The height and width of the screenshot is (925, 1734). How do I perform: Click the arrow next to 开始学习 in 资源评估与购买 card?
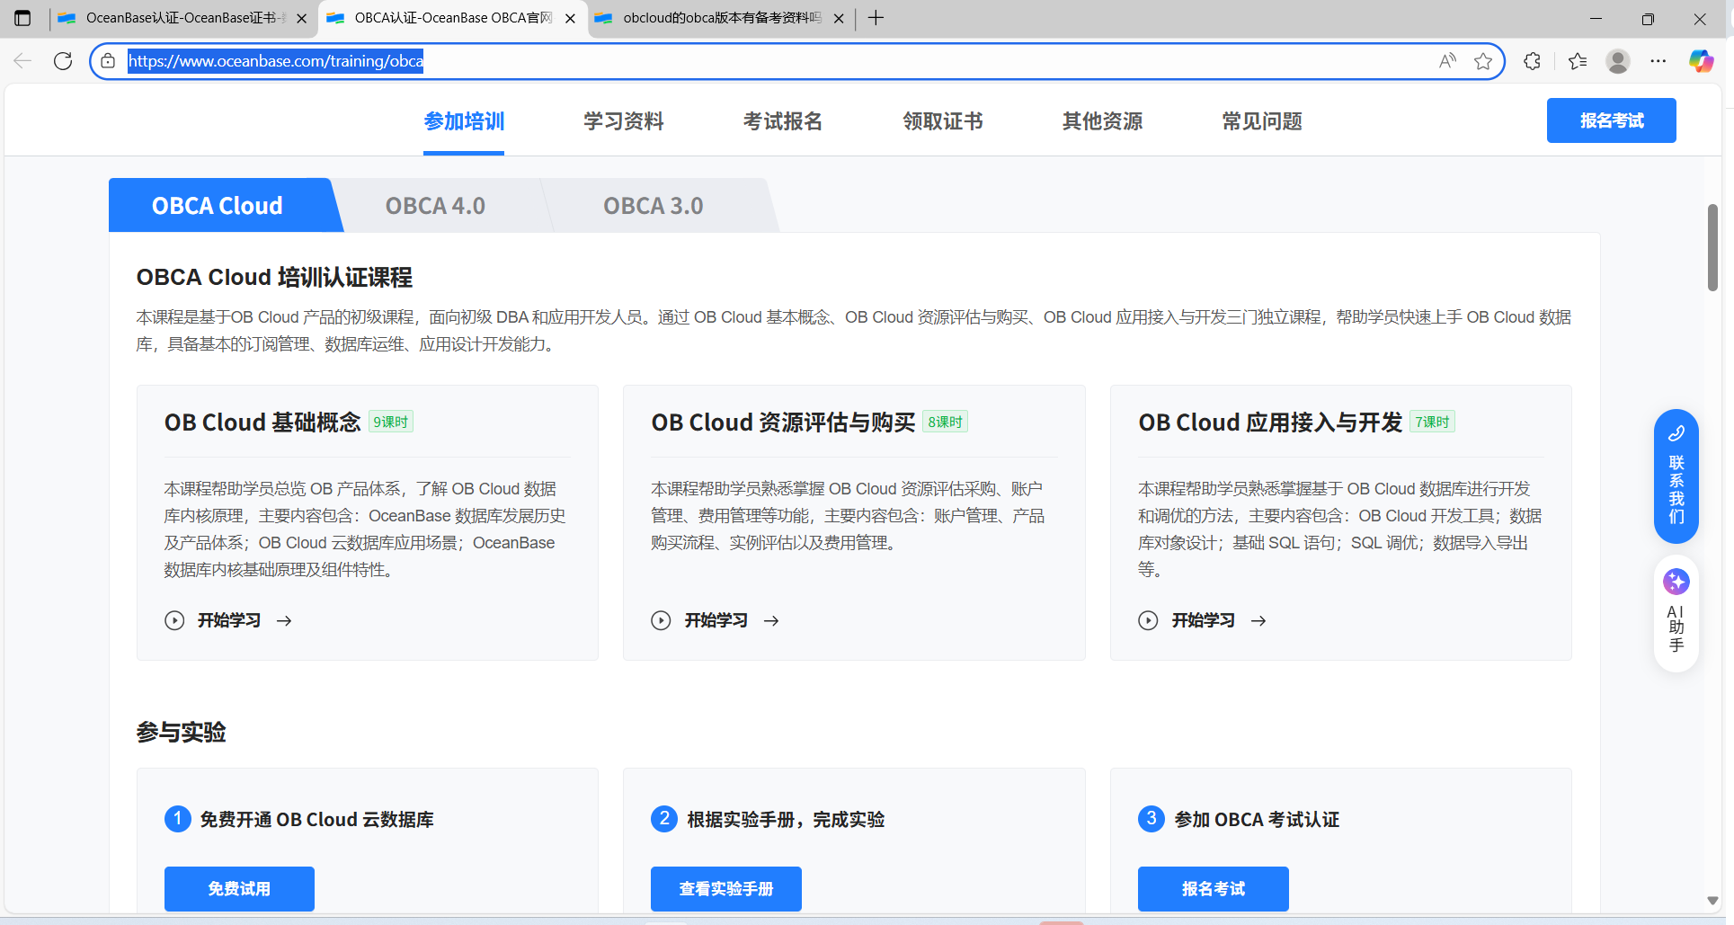point(771,620)
